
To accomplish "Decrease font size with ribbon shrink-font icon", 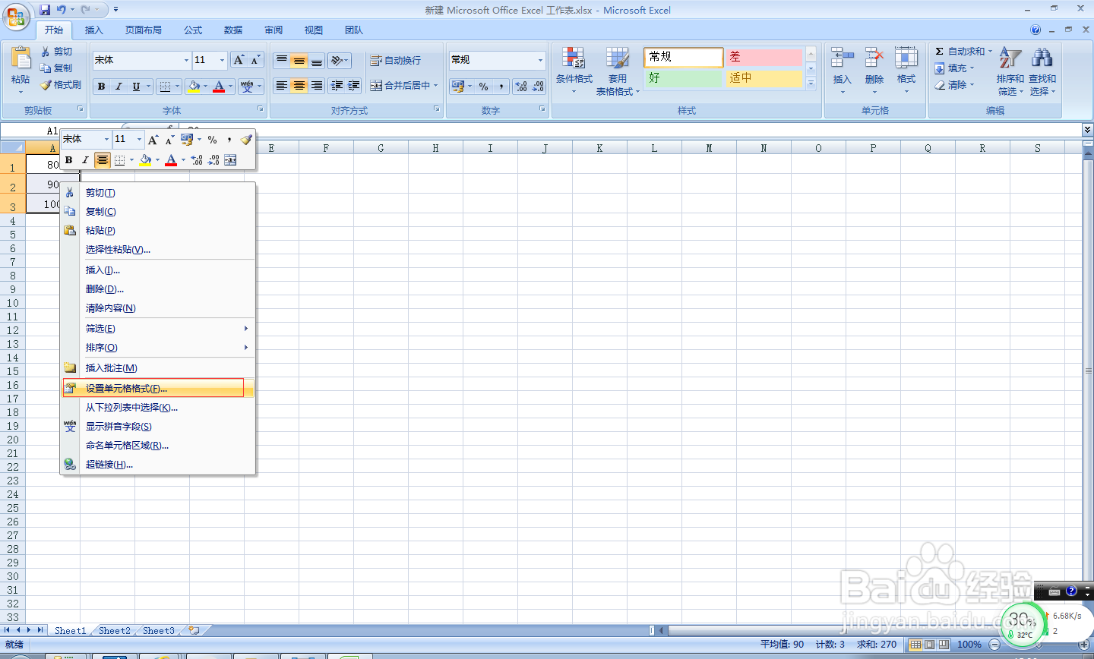I will coord(255,60).
